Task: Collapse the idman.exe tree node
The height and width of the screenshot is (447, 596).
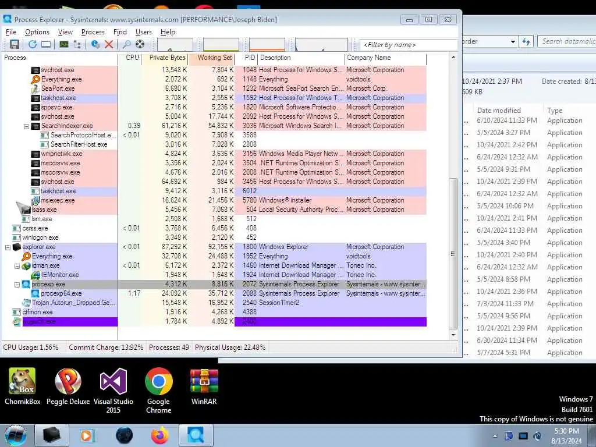Action: coord(17,265)
